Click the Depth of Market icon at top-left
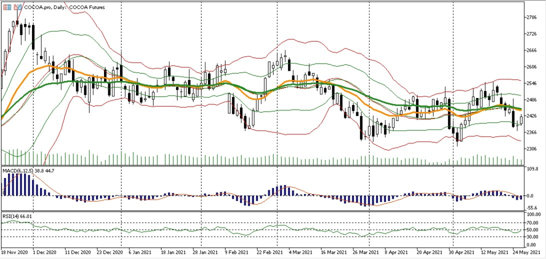 (6, 7)
